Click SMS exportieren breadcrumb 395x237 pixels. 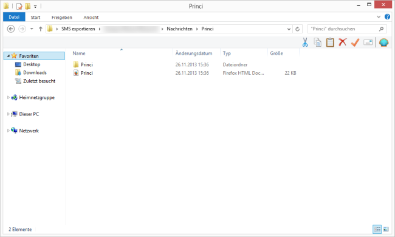(78, 29)
